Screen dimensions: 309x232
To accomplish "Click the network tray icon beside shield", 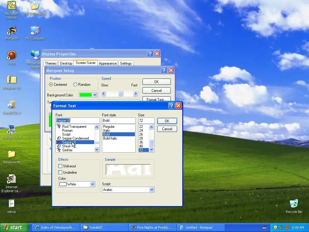I will click(x=281, y=227).
